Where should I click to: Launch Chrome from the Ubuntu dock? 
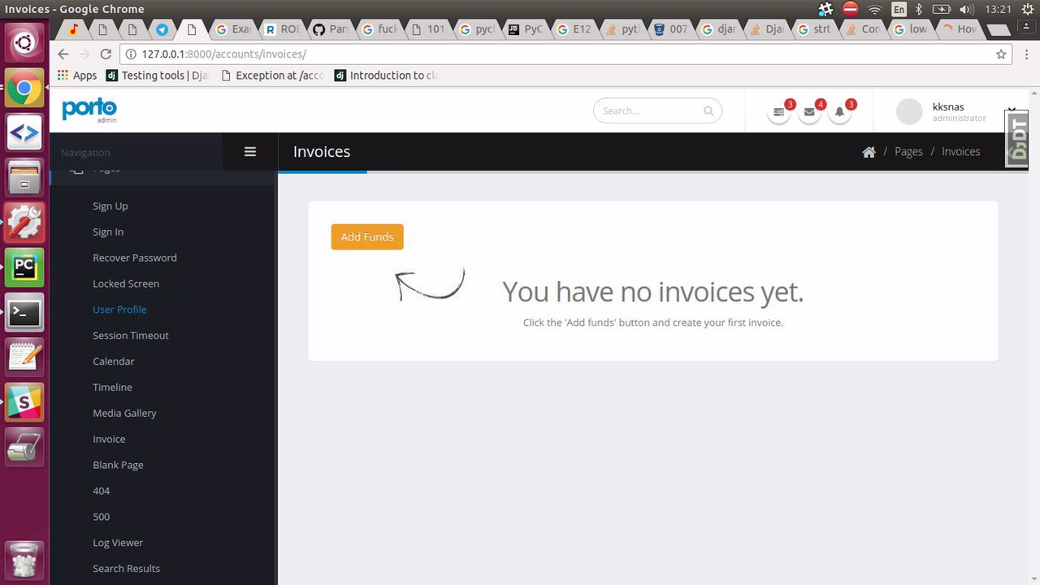[24, 89]
